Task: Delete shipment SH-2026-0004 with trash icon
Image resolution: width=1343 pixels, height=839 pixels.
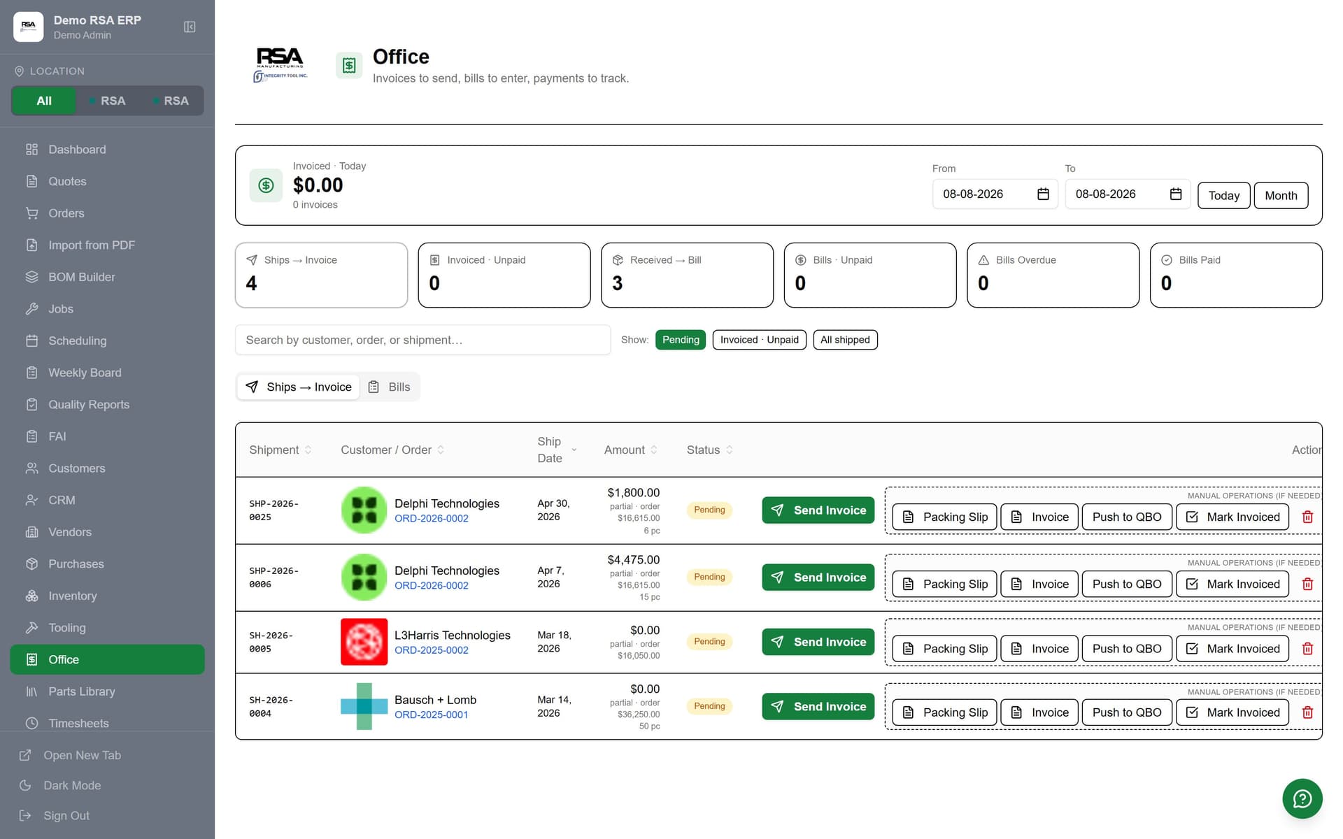Action: 1307,712
